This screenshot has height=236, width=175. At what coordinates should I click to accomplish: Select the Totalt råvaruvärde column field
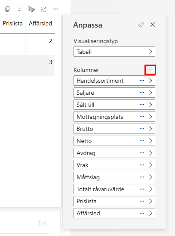[x=114, y=189]
